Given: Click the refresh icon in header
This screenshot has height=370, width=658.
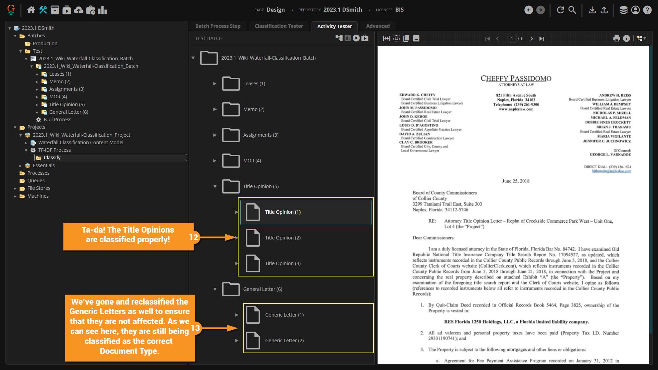Looking at the screenshot, I should click(x=560, y=10).
